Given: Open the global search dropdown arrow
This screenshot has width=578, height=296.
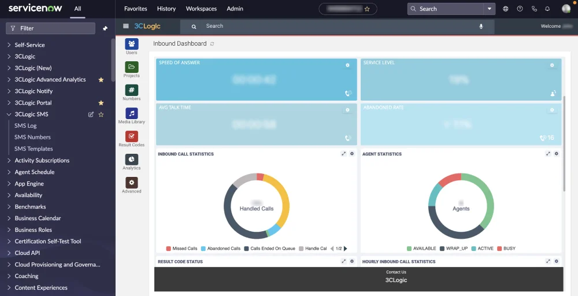Looking at the screenshot, I should 489,9.
